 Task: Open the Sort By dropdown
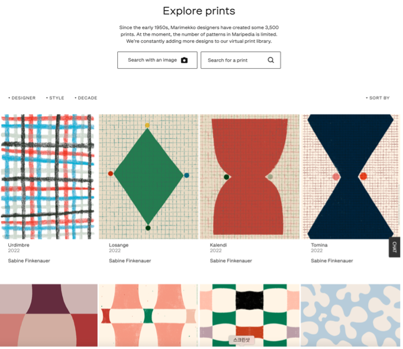[378, 98]
